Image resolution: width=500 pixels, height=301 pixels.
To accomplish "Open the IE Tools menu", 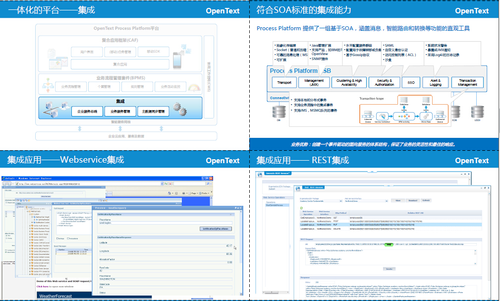I will coord(204,193).
